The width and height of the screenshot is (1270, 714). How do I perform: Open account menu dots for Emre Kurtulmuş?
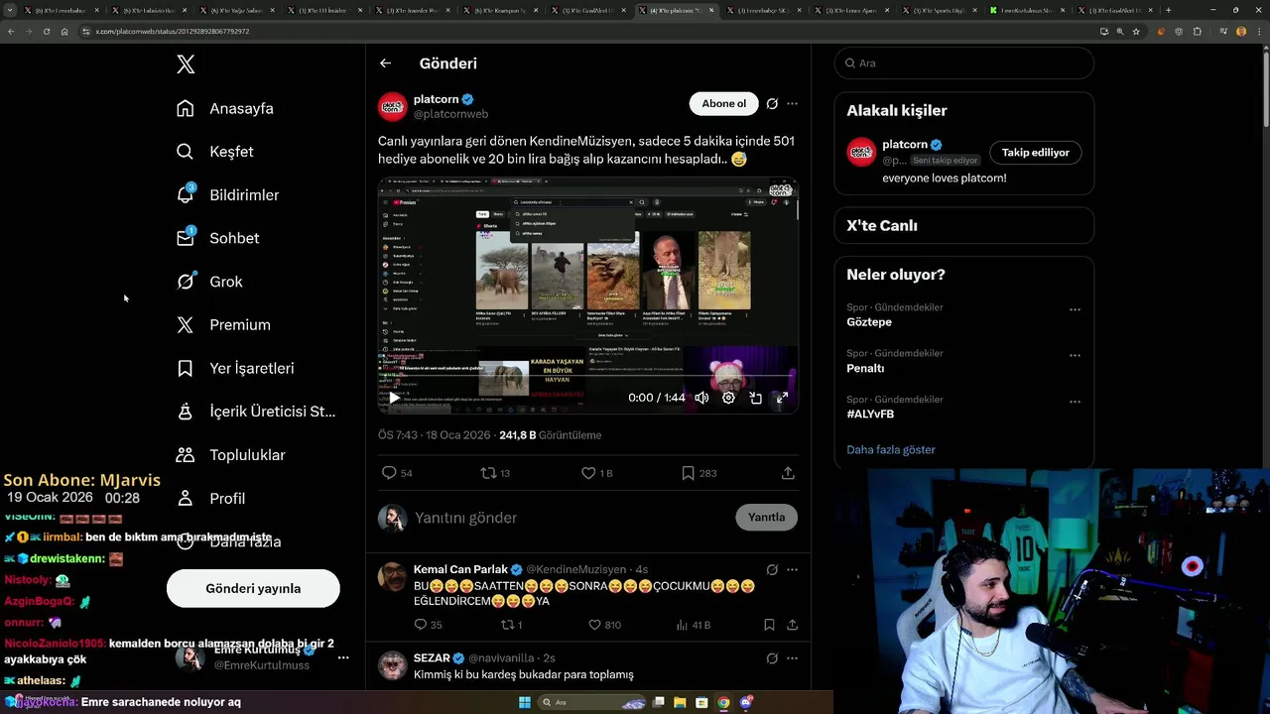pos(343,657)
